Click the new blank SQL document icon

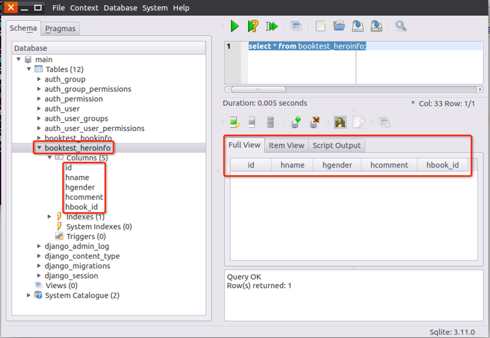pos(321,26)
